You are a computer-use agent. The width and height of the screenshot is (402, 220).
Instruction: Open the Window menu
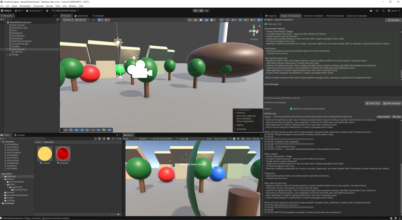[x=72, y=6]
